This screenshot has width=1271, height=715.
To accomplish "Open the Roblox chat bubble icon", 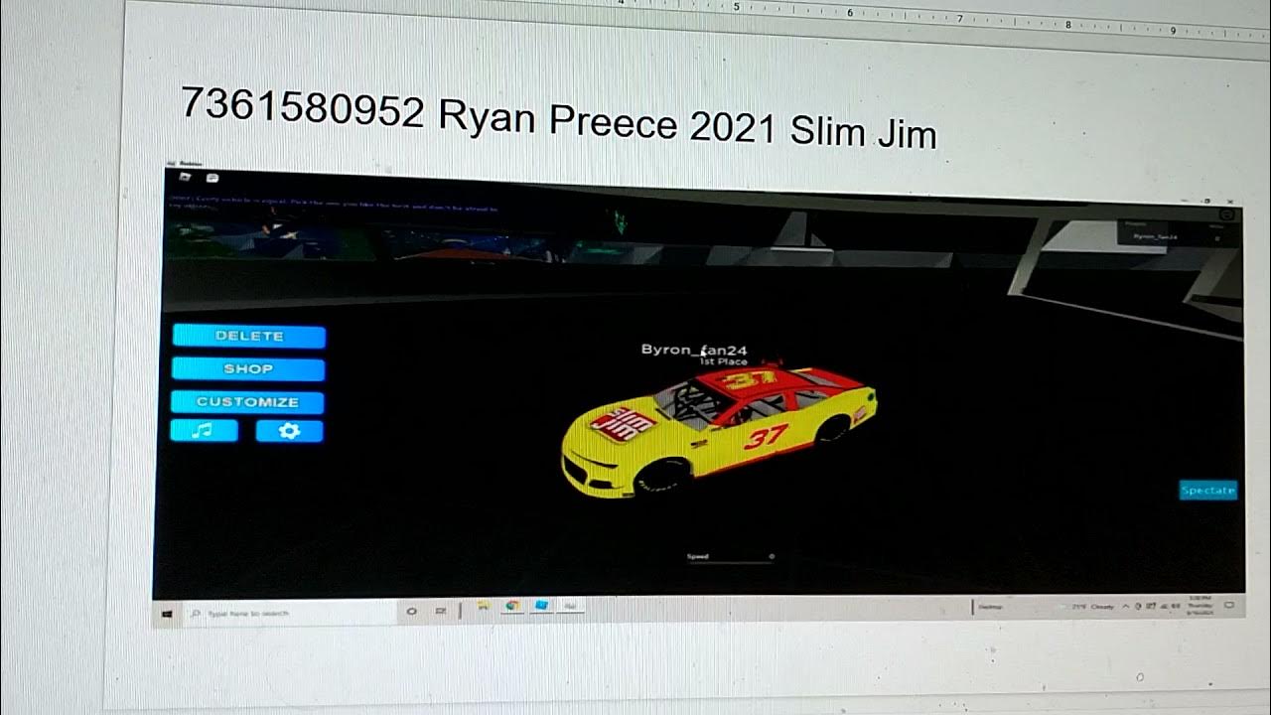I will pyautogui.click(x=212, y=178).
